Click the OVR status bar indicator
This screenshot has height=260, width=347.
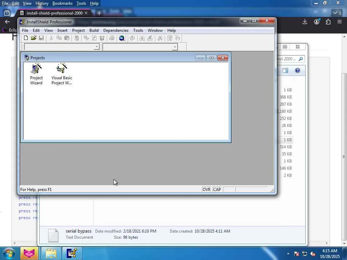(x=206, y=190)
